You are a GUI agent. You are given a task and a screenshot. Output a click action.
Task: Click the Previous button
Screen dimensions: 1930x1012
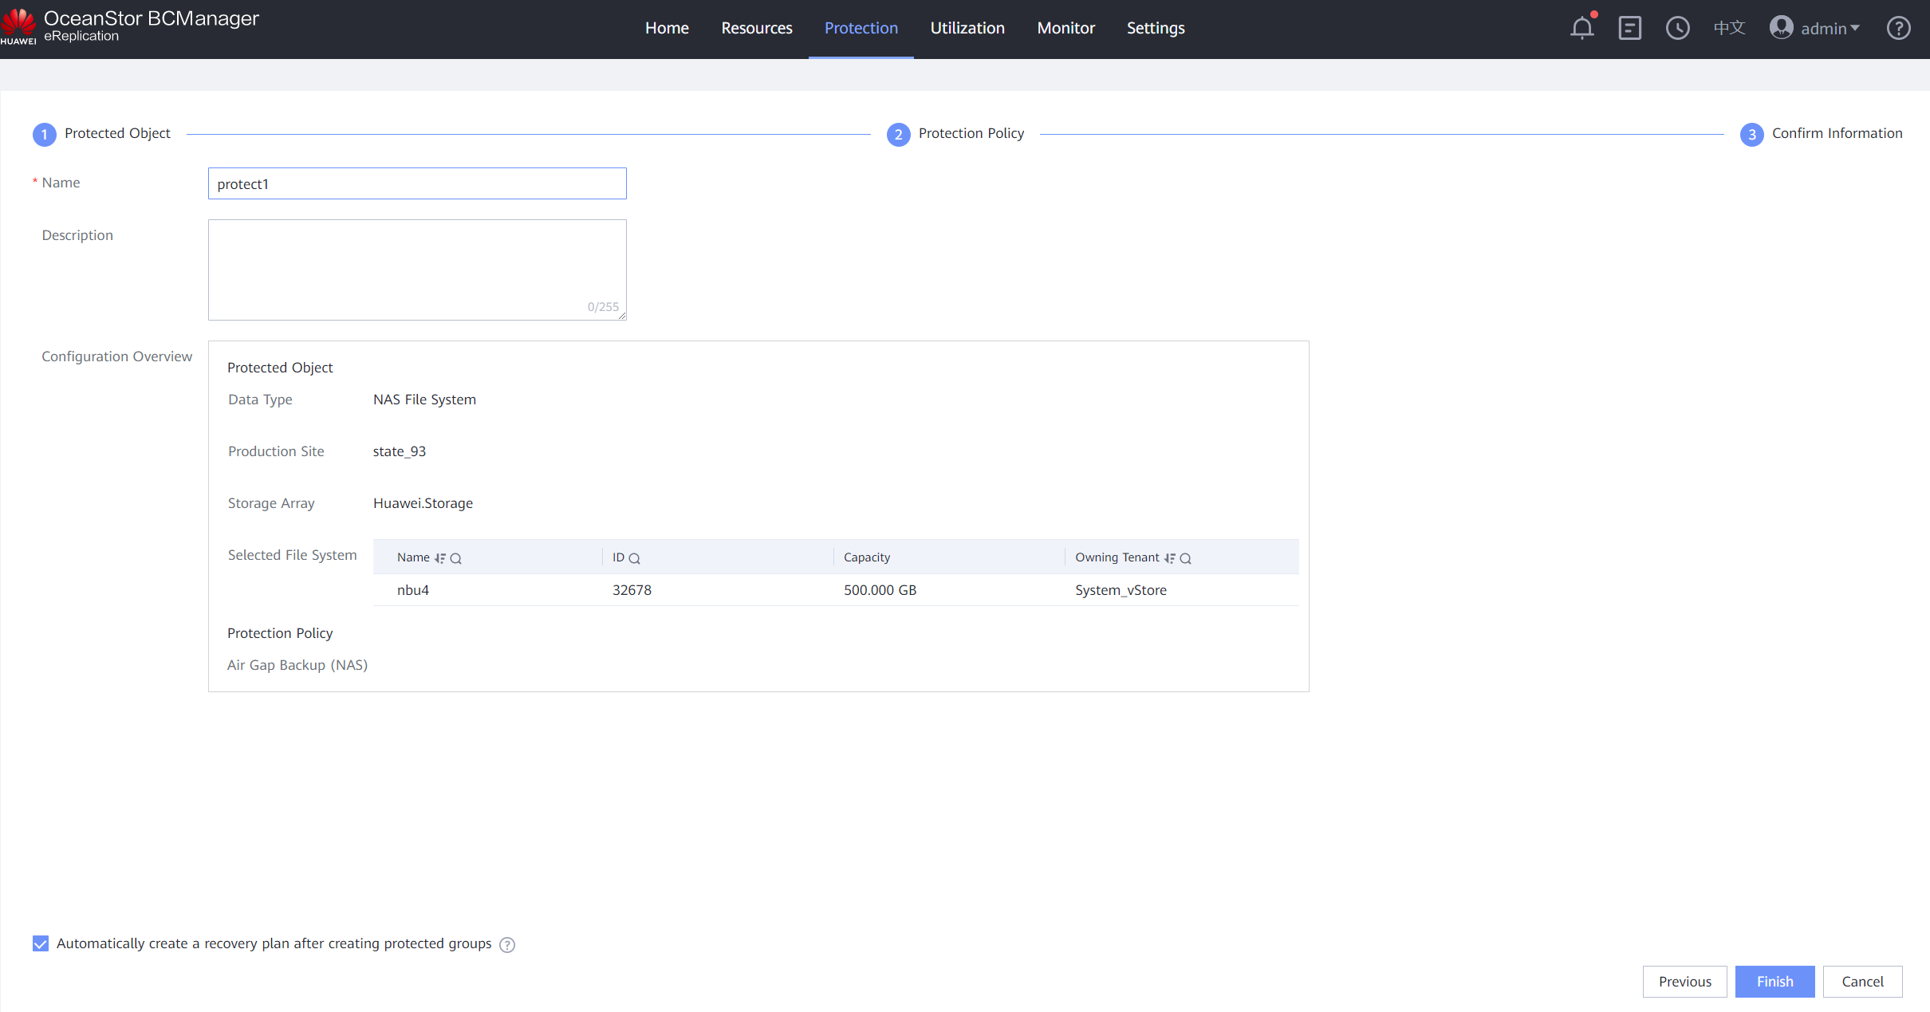1684,982
